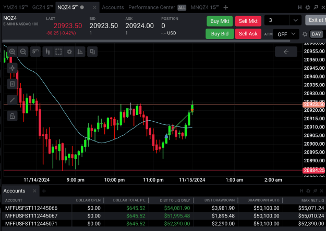The image size is (326, 231).
Task: Expand the order quantity dropdown arrow
Action: [x=295, y=20]
